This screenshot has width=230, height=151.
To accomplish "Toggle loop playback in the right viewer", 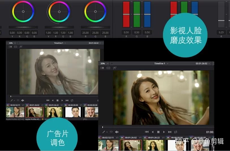I will 176,132.
